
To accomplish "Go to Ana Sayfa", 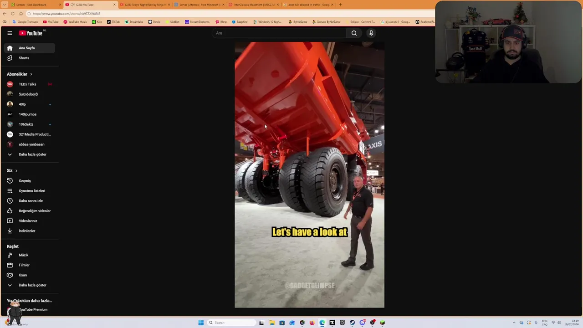I will (x=29, y=48).
